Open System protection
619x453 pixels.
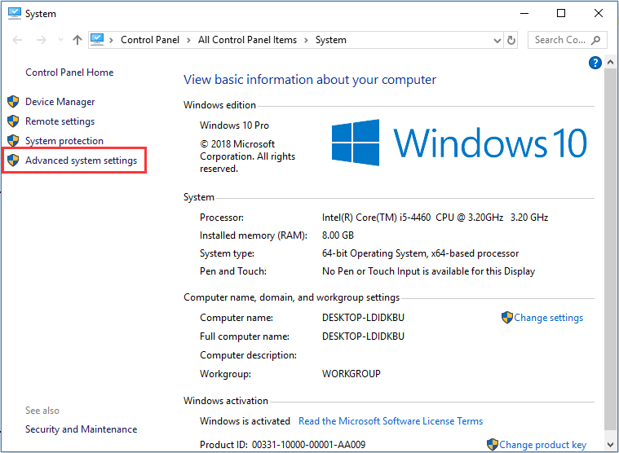click(x=64, y=141)
